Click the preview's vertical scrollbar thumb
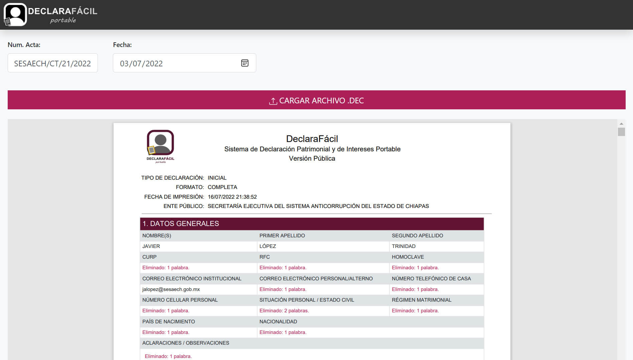The height and width of the screenshot is (360, 633). 621,132
